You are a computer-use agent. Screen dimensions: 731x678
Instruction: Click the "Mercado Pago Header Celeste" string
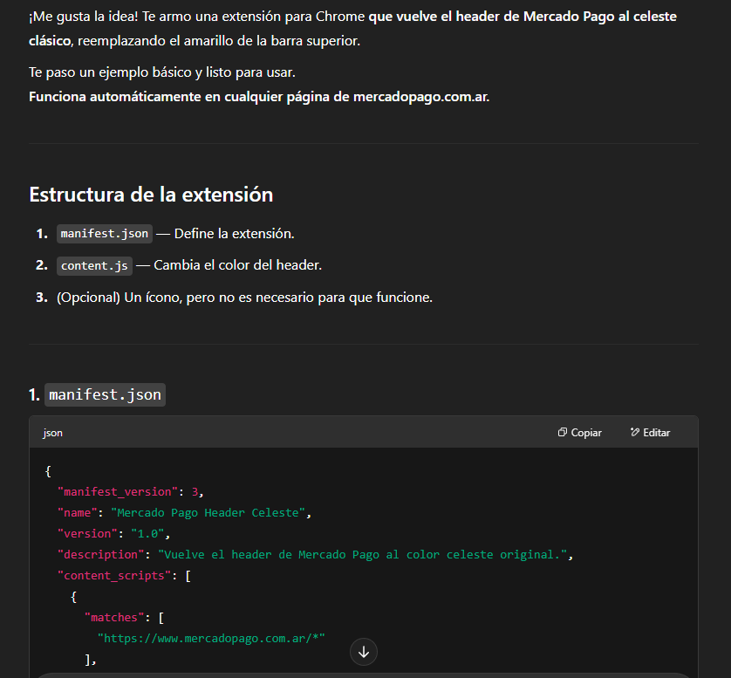point(208,513)
